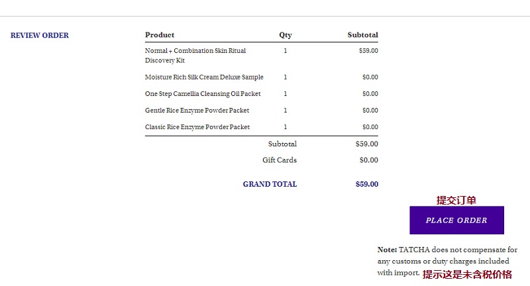Image resolution: width=530 pixels, height=286 pixels.
Task: Click the Product column header
Action: click(x=160, y=35)
